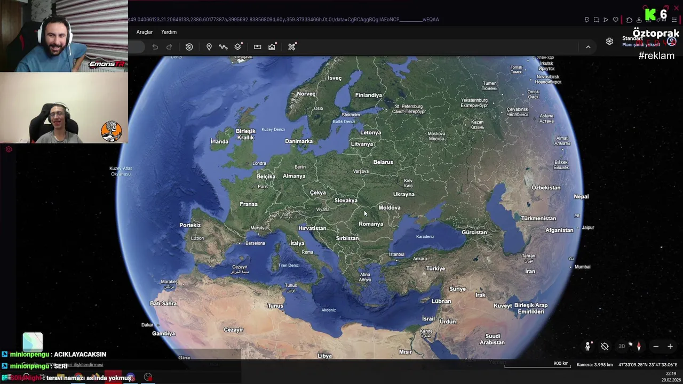The height and width of the screenshot is (384, 683).
Task: Click the camera altitude 3.998 km readout
Action: click(594, 365)
